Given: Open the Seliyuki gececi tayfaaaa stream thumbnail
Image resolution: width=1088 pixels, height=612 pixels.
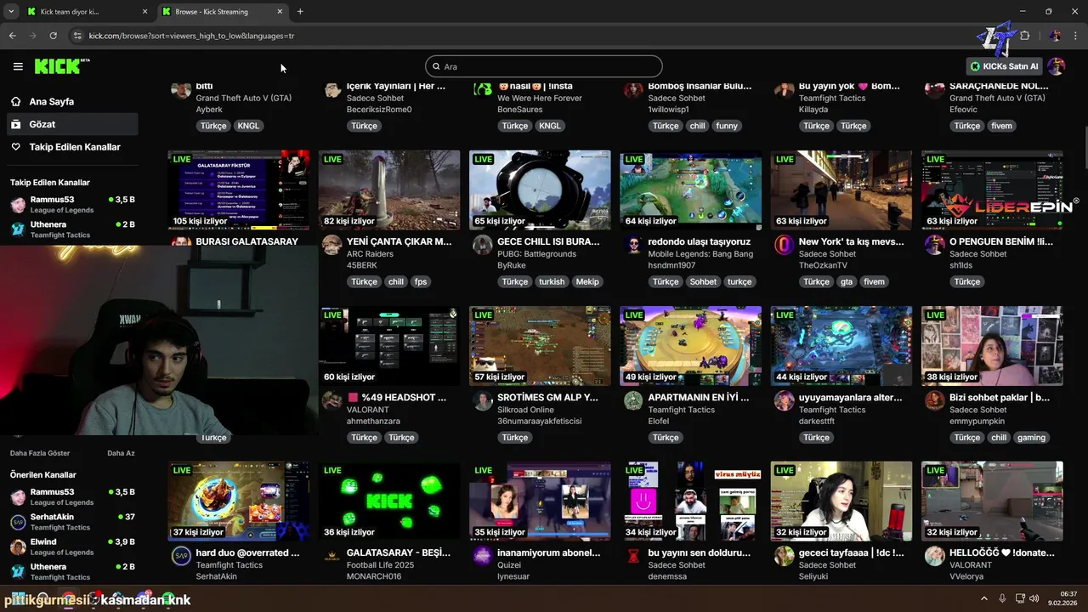Looking at the screenshot, I should tap(841, 501).
